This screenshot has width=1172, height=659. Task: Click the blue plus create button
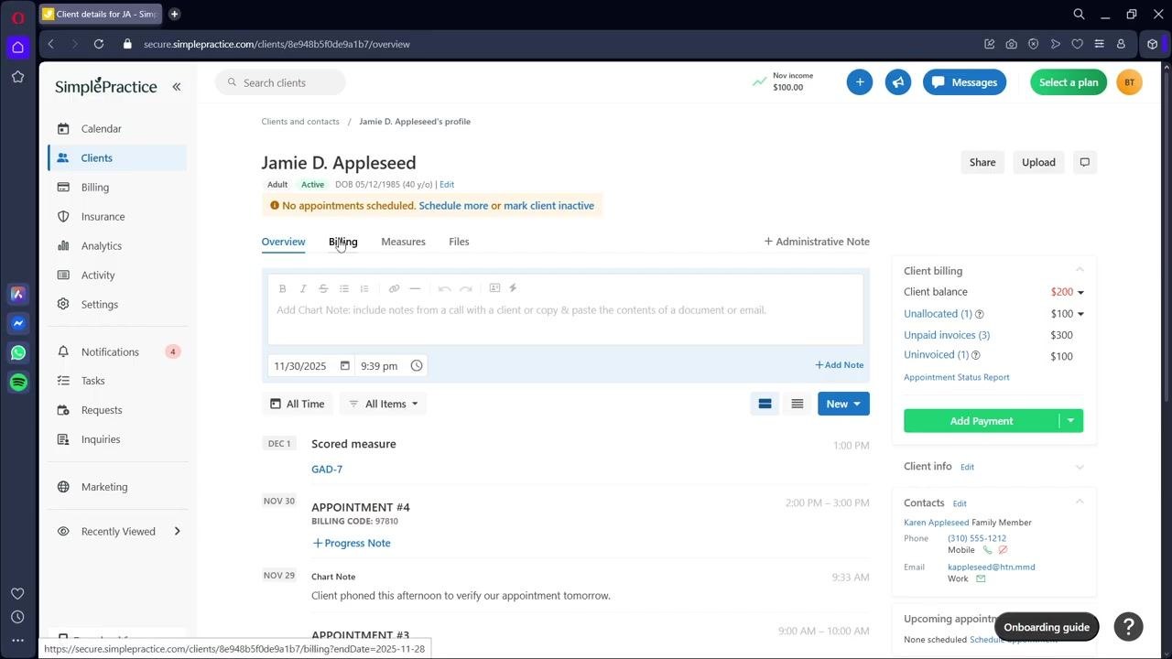859,82
